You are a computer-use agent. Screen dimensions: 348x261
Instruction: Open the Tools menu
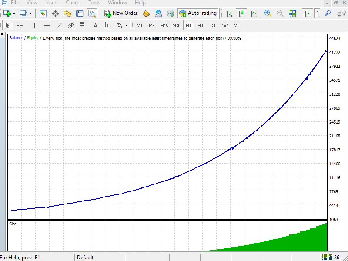pyautogui.click(x=94, y=3)
